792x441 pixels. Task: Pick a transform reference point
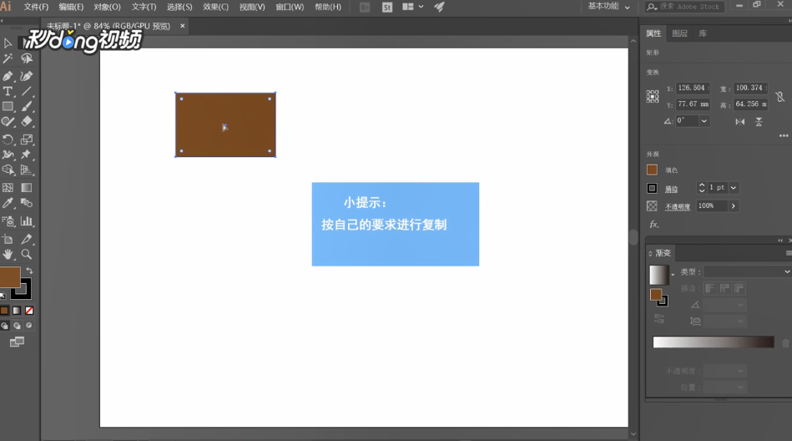tap(653, 97)
